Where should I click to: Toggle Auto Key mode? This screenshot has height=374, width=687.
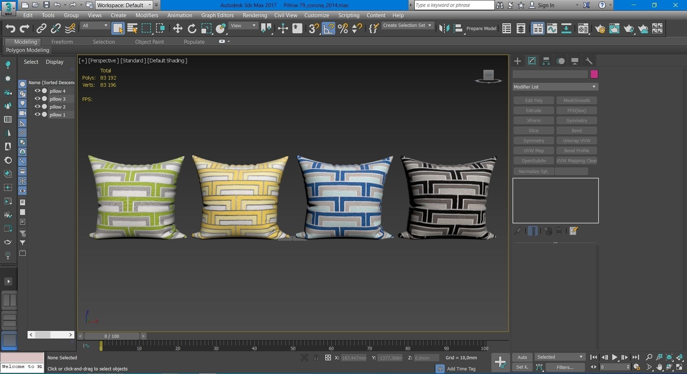[522, 357]
